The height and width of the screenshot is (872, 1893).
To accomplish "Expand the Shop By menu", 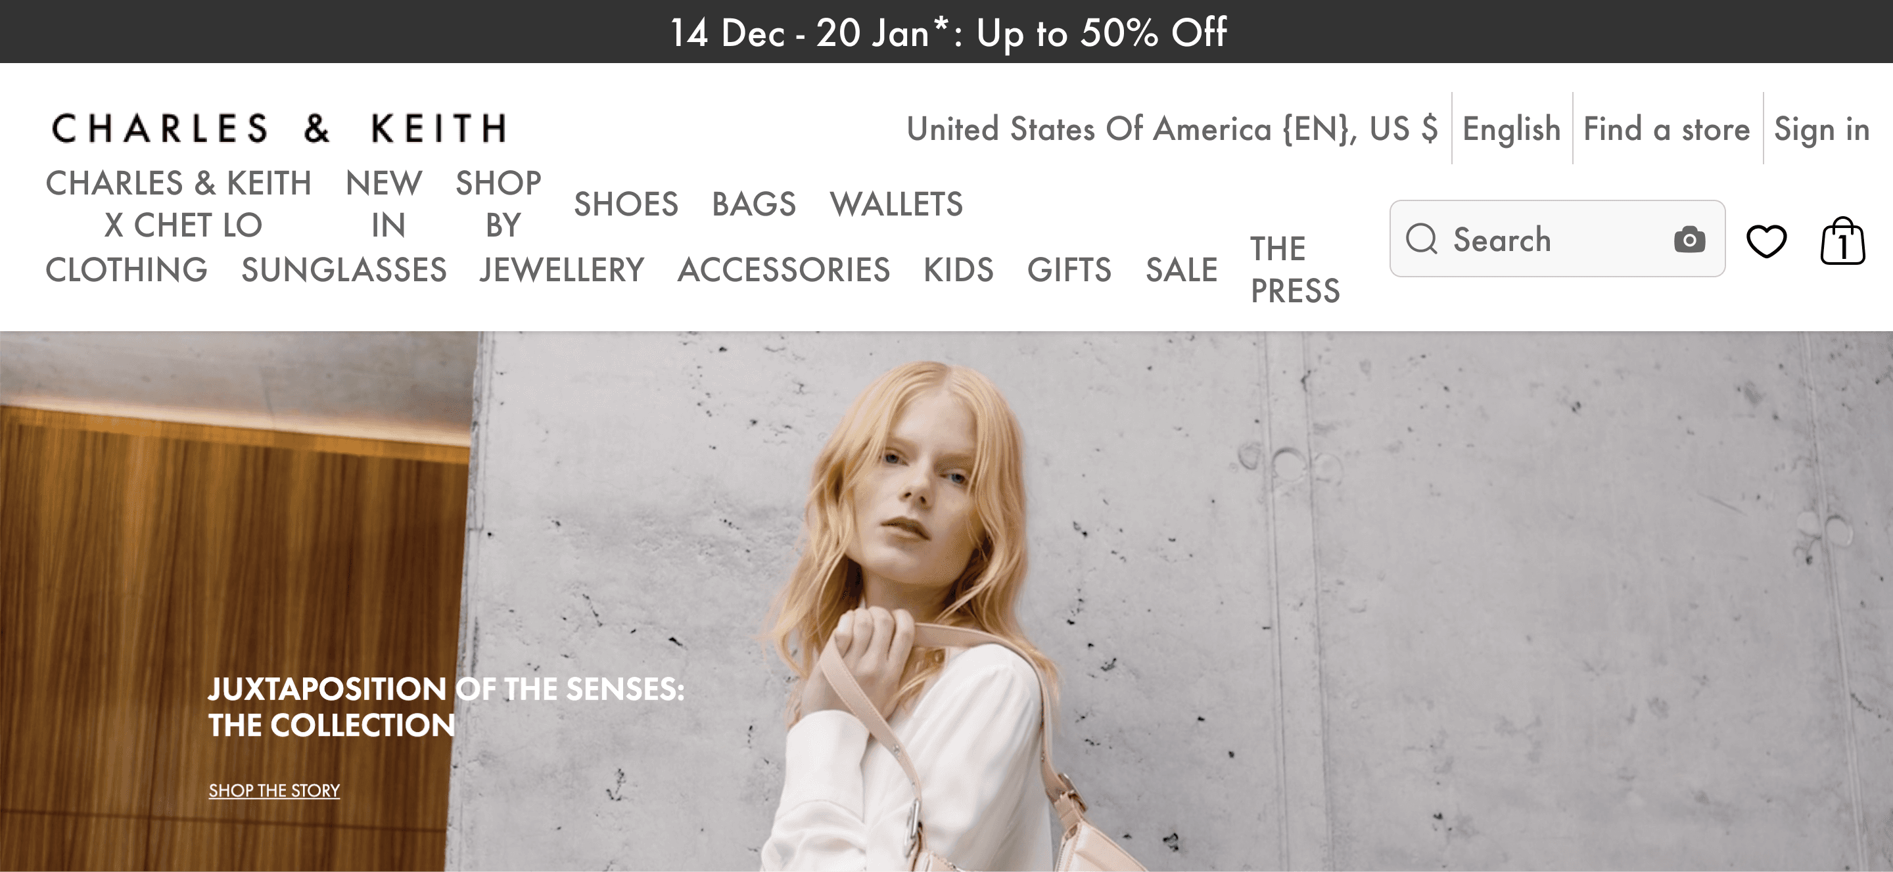I will click(498, 204).
